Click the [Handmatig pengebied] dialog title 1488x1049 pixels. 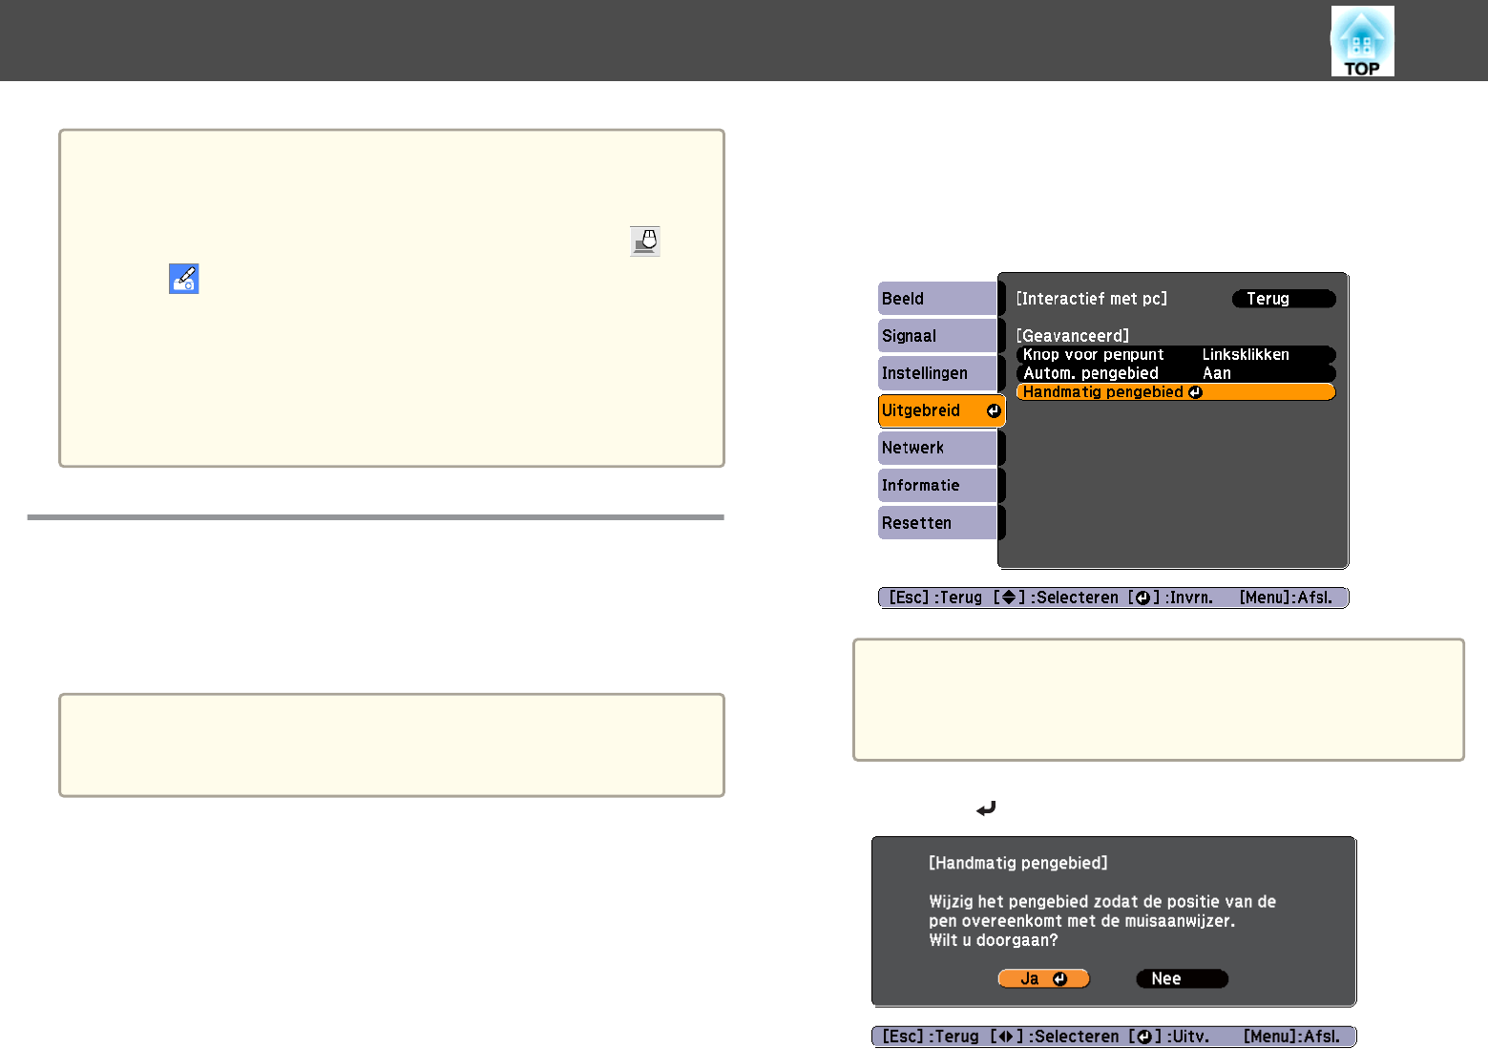[x=1018, y=863]
